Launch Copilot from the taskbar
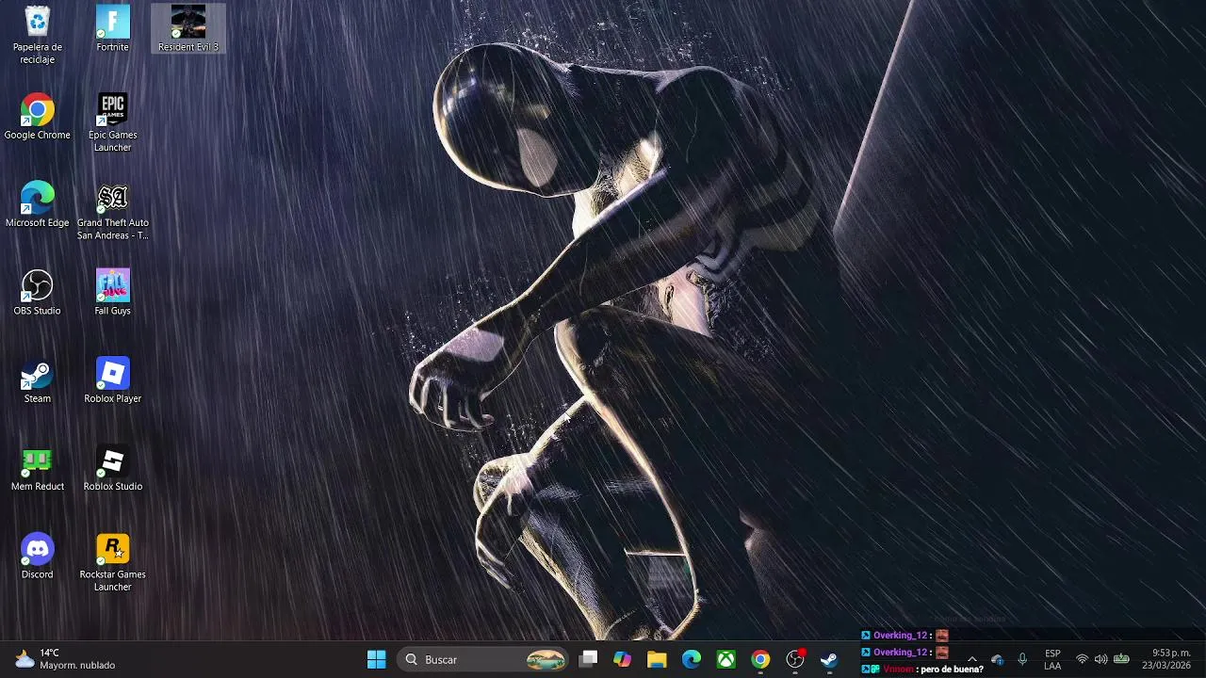Viewport: 1206px width, 678px height. coord(622,659)
